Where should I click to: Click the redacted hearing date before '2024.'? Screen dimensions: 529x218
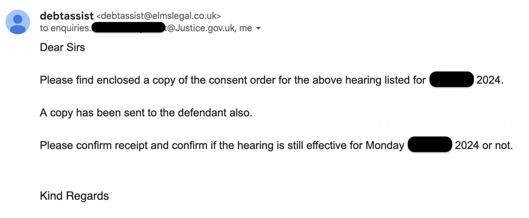(x=451, y=79)
